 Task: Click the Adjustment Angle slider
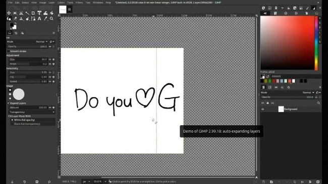point(28,64)
